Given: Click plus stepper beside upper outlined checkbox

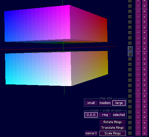Looking at the screenshot, I should [x=145, y=49].
